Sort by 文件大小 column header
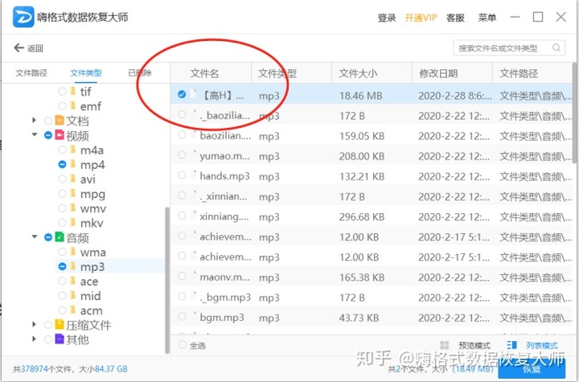 372,73
